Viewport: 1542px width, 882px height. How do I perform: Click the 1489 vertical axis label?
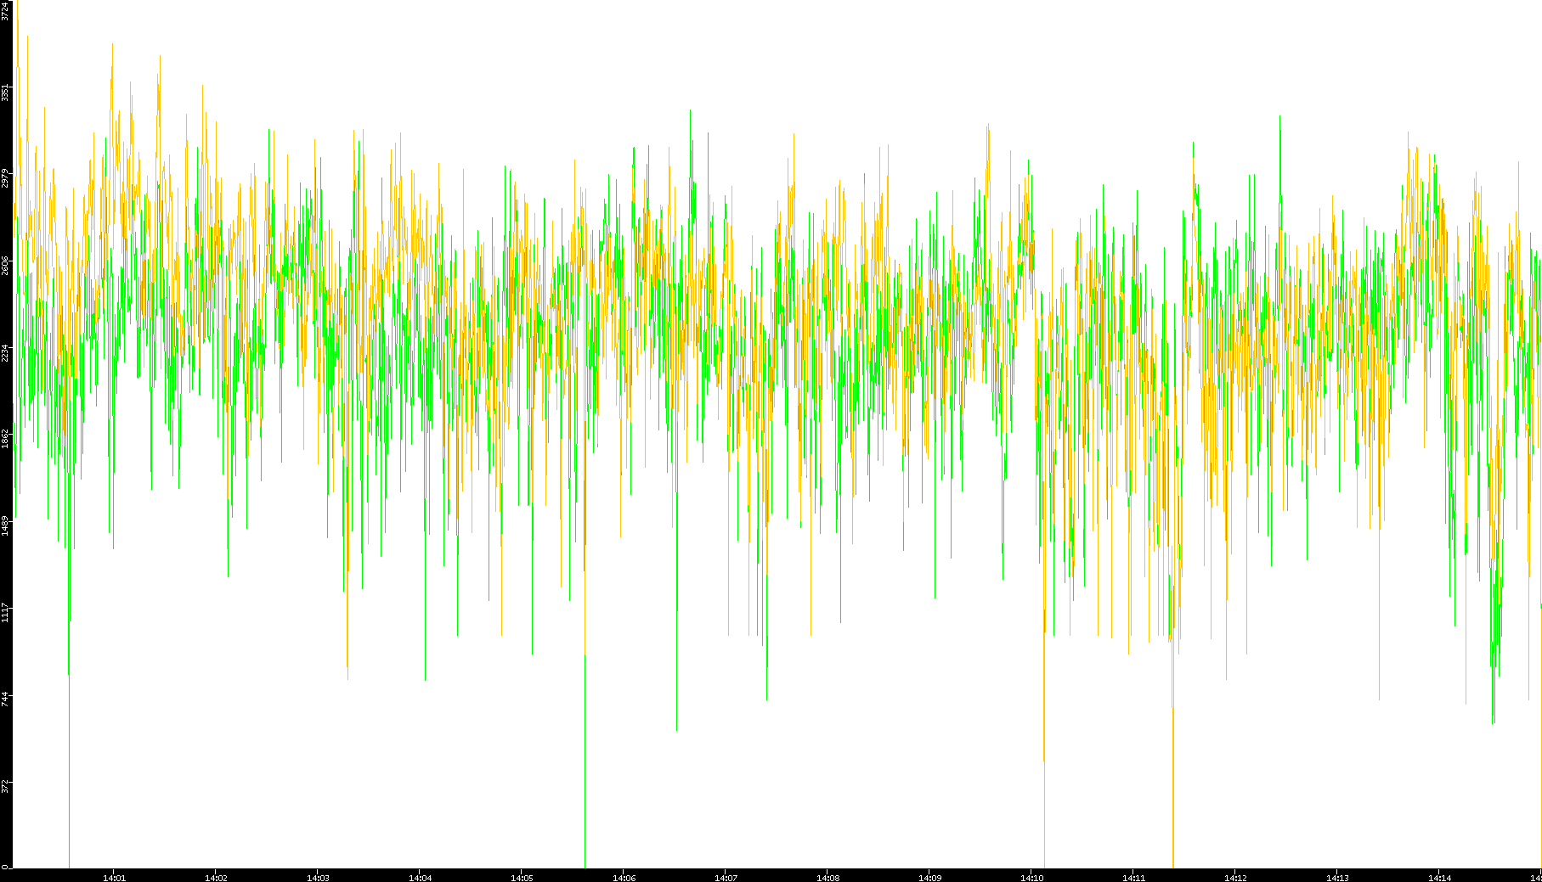coord(6,525)
